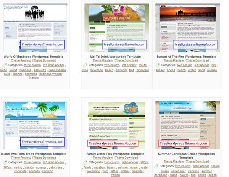Screen dimensions: 229x177
Task: Select the 'ocean liner' category tag
Action: click(178, 171)
